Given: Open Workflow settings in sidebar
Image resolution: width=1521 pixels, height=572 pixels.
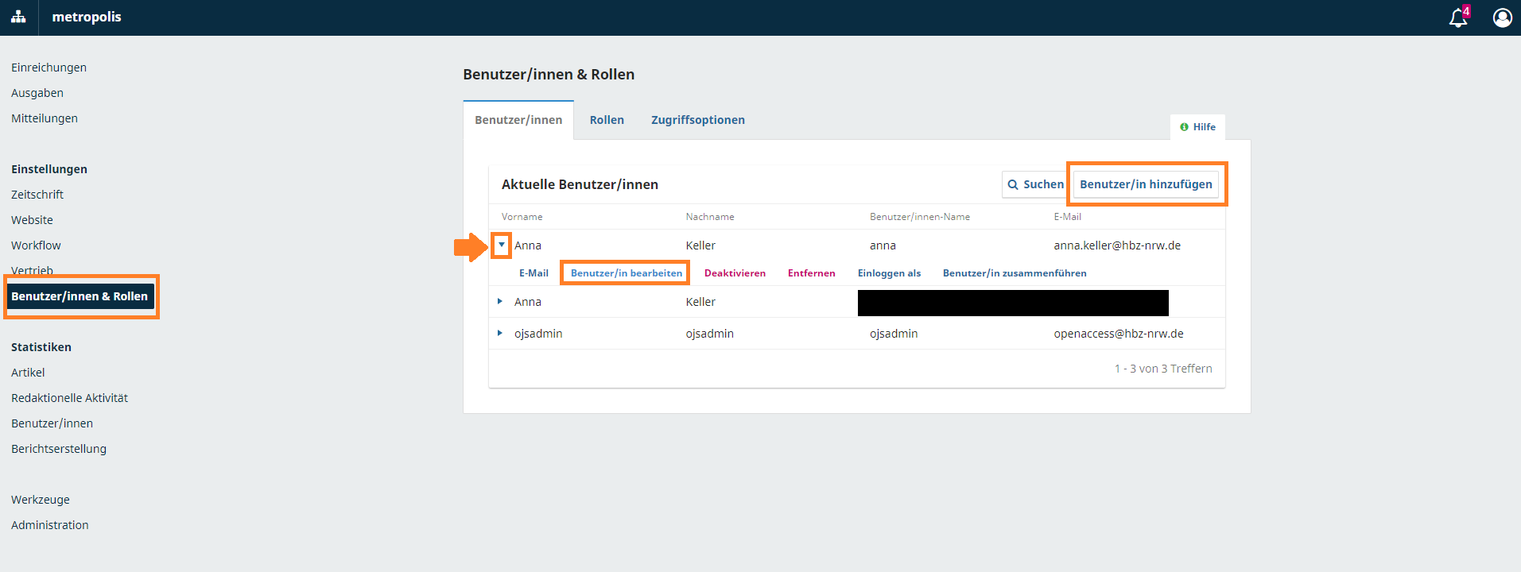Looking at the screenshot, I should click(x=36, y=245).
